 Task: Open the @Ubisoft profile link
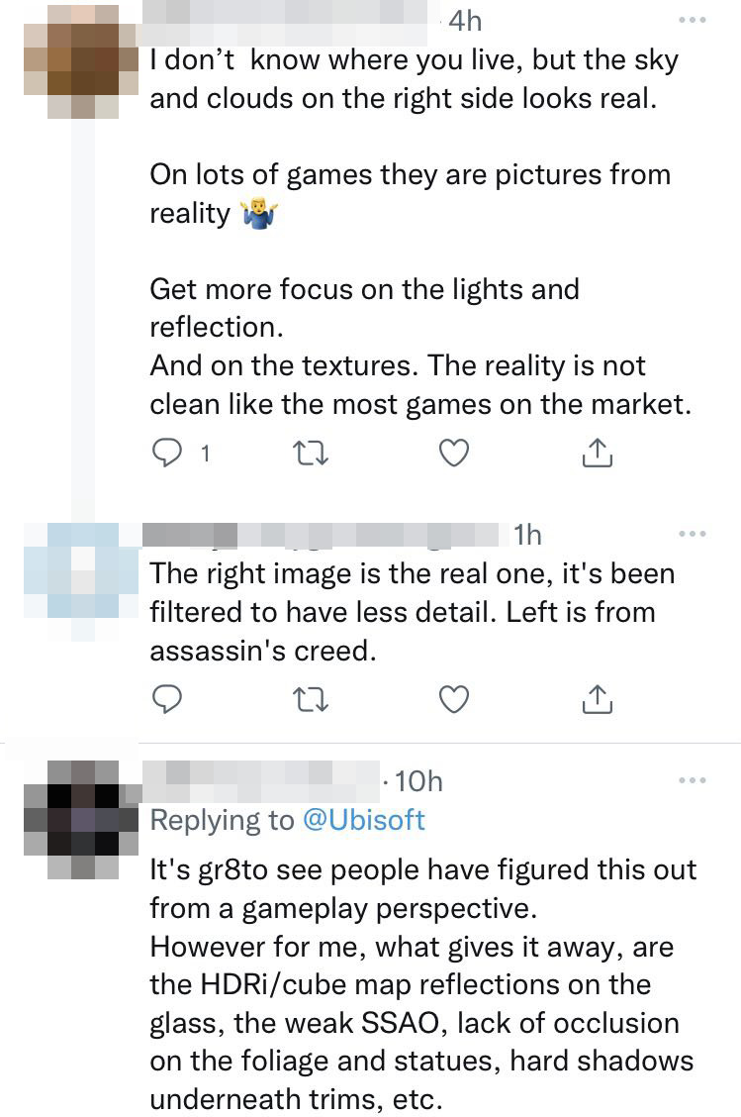pos(365,820)
